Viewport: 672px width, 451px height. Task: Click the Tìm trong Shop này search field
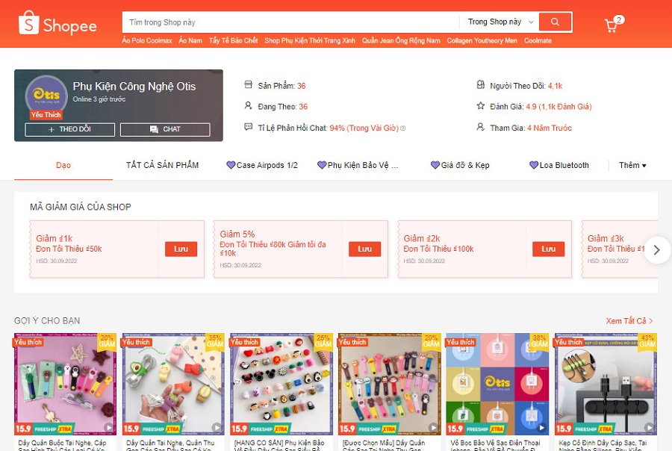click(290, 22)
